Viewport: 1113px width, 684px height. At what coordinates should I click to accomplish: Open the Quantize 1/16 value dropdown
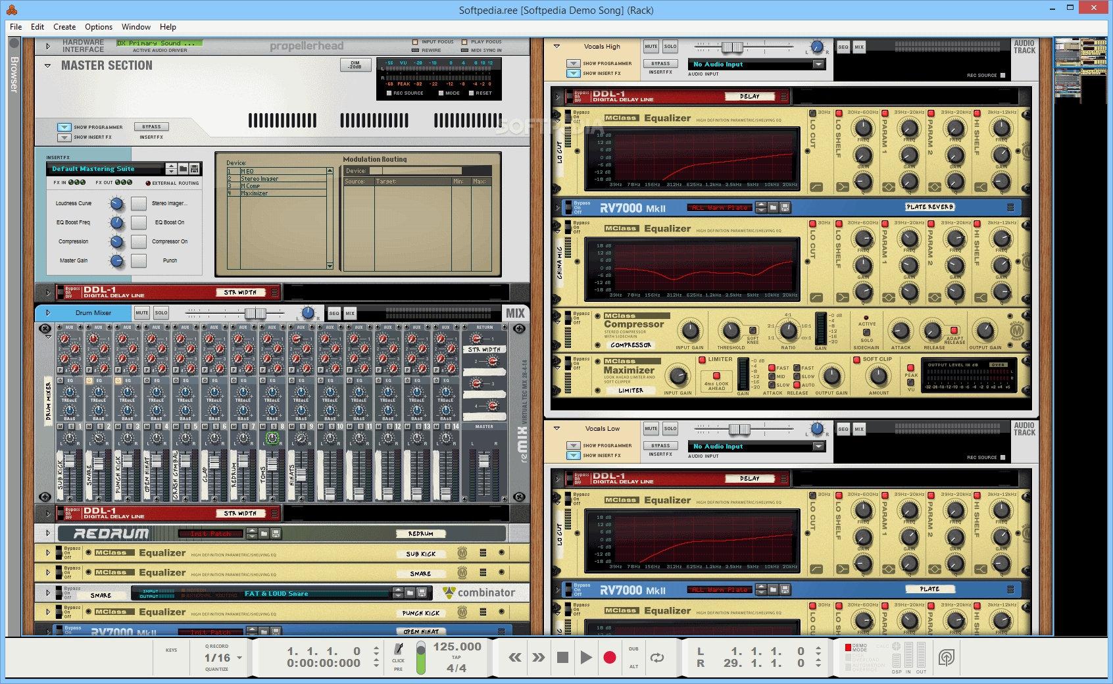point(239,658)
